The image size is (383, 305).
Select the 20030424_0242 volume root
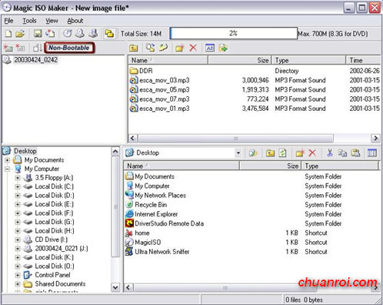(x=35, y=60)
